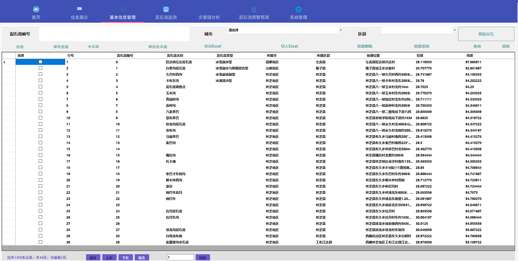Check the box in row 10 显布弄巴

[40, 118]
